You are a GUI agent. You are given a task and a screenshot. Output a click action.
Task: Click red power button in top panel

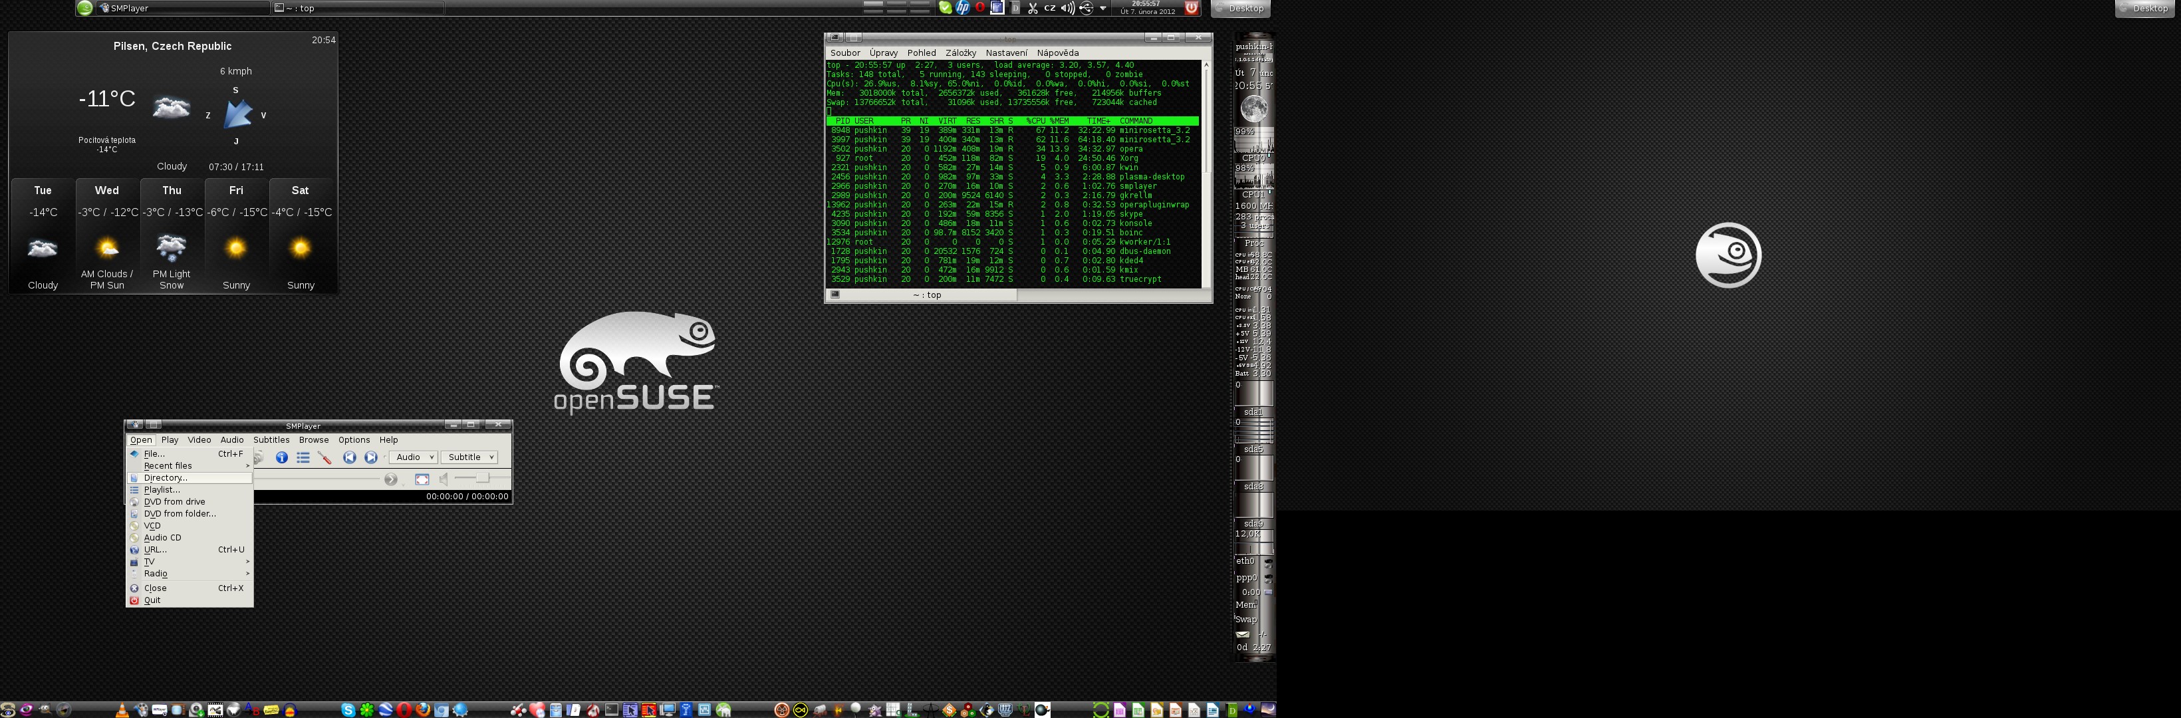coord(1192,7)
